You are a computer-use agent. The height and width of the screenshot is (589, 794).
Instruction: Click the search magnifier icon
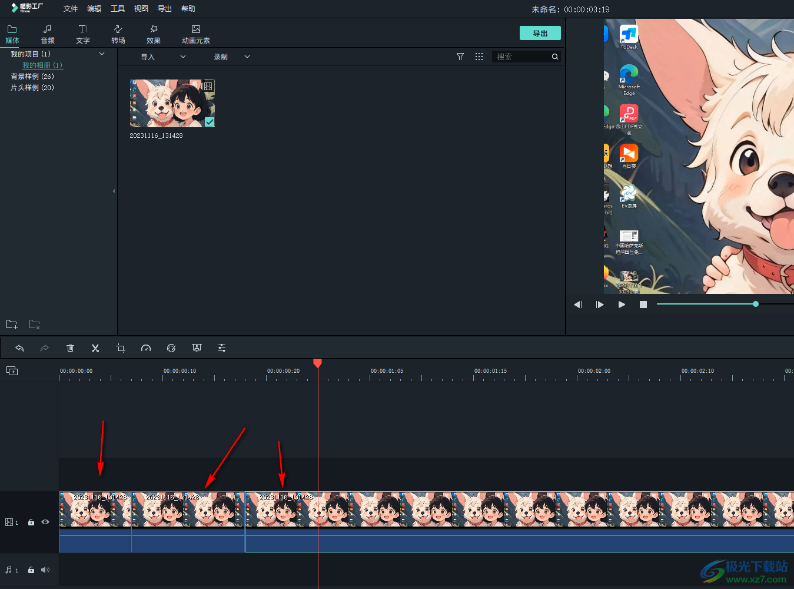555,57
